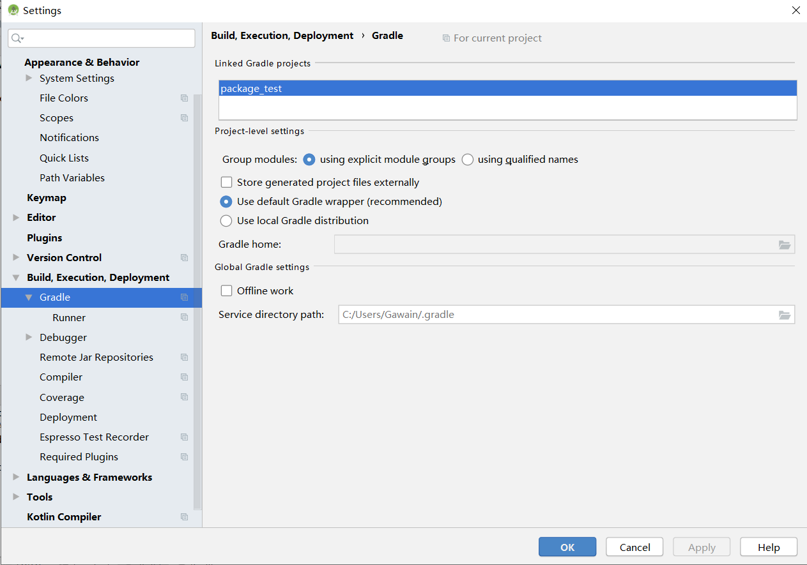The height and width of the screenshot is (565, 807).
Task: Open Required Plugins settings page
Action: pyautogui.click(x=79, y=457)
